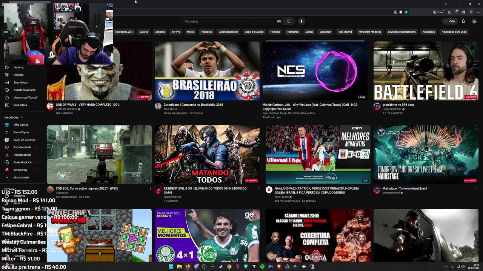Expand Mostrar mais subscriptions
The height and width of the screenshot is (271, 483).
(x=21, y=177)
